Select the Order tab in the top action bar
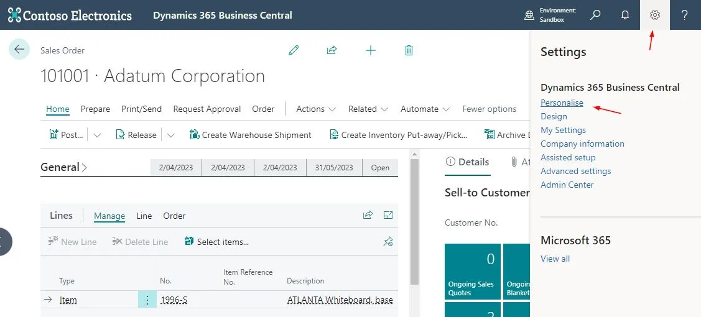This screenshot has height=317, width=701. (263, 109)
